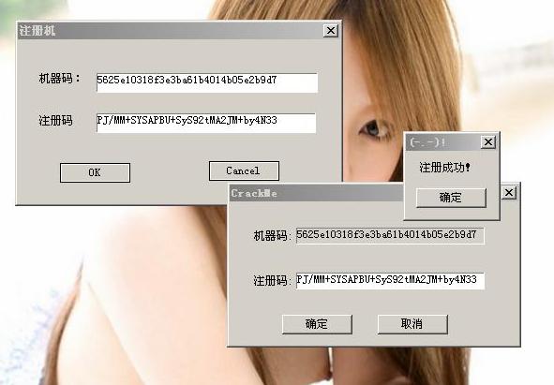Click the 注册码 label in the CrackMe window

pyautogui.click(x=272, y=281)
